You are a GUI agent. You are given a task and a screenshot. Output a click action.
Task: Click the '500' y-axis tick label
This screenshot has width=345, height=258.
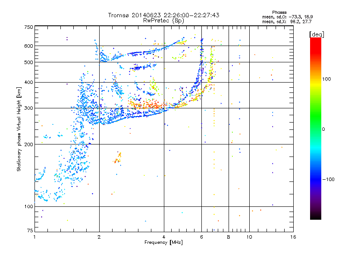(28, 62)
